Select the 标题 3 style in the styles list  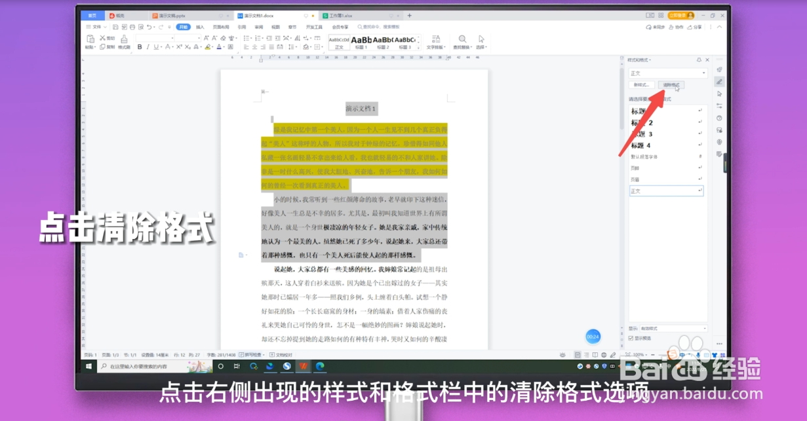tap(665, 134)
